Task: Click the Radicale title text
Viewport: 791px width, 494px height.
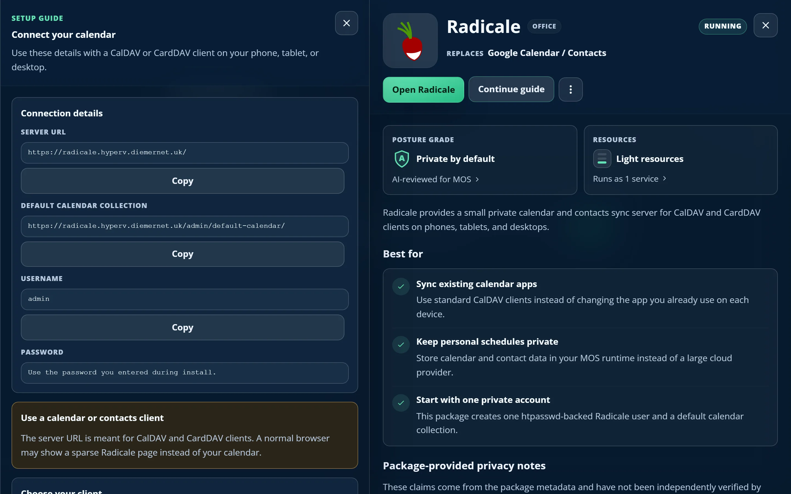Action: pyautogui.click(x=483, y=26)
